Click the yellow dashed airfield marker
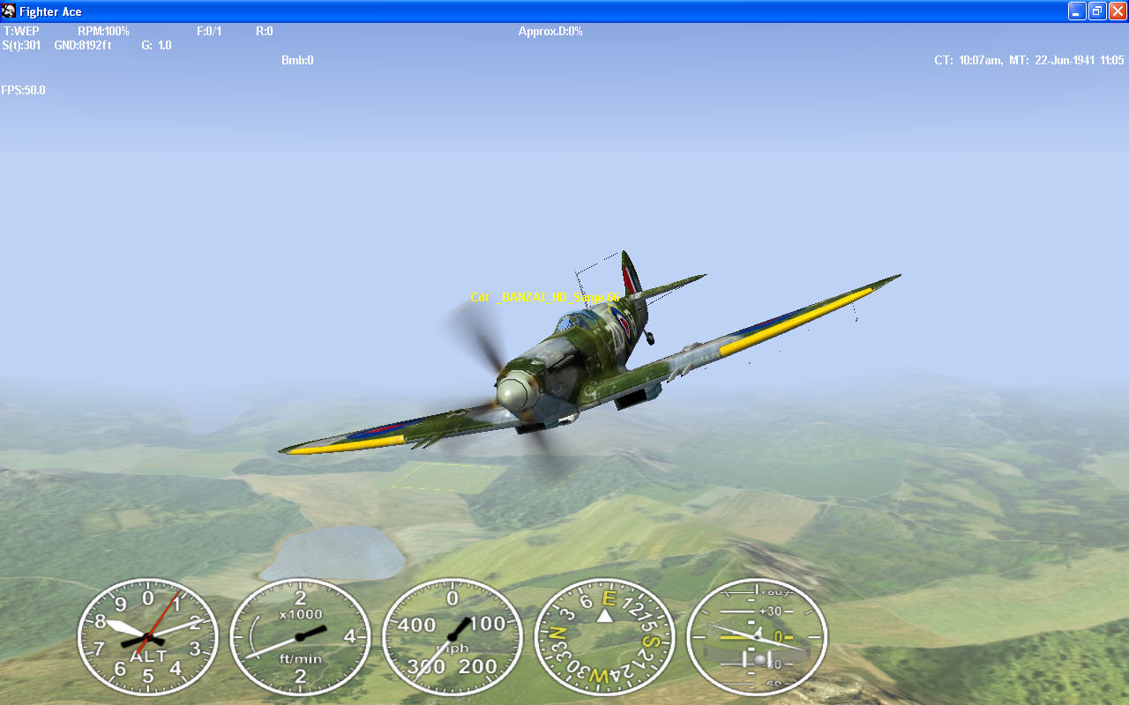This screenshot has height=705, width=1129. [441, 475]
